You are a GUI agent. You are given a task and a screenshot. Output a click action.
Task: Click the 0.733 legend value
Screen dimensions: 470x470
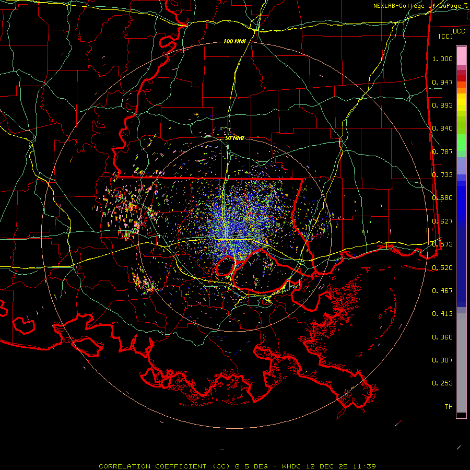(442, 175)
